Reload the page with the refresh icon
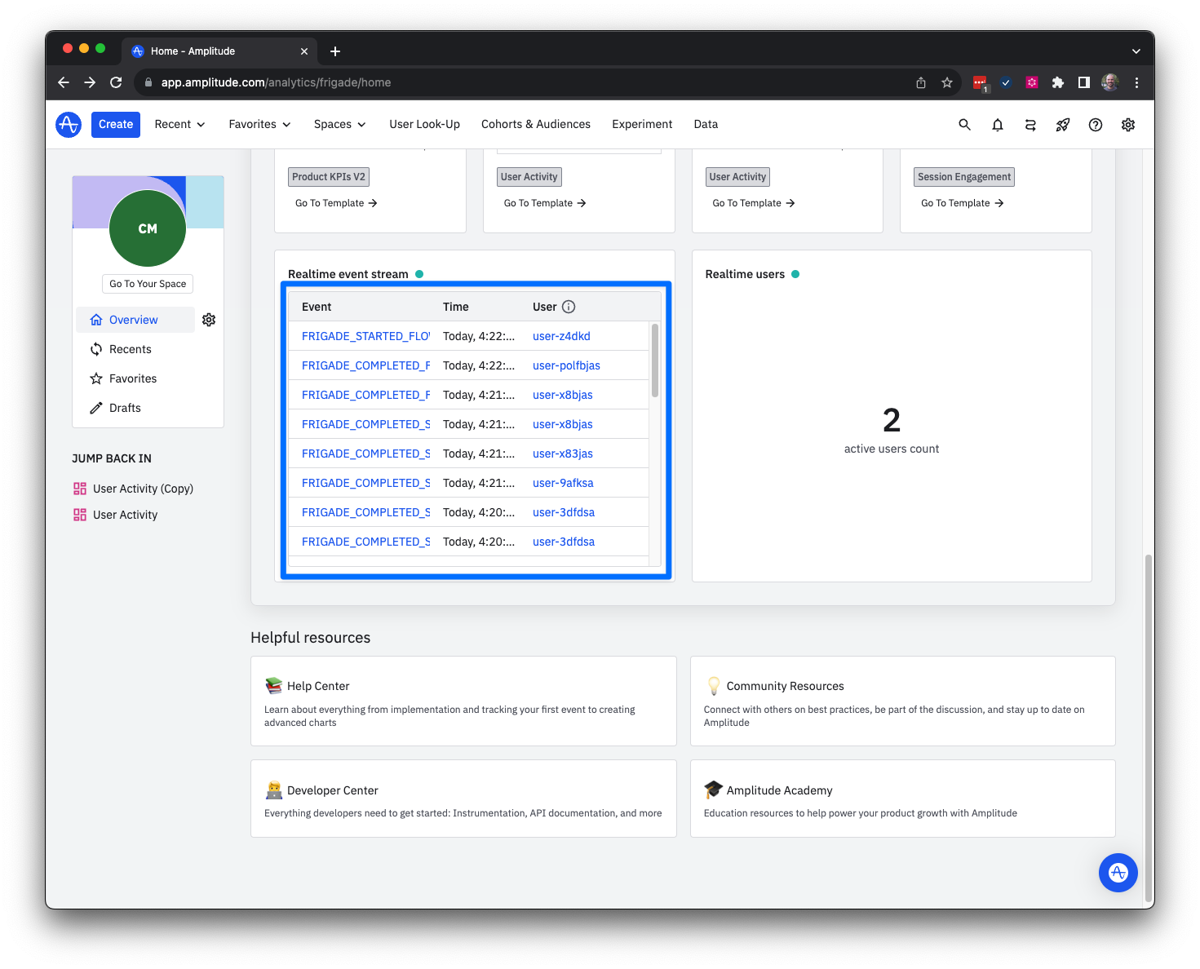 pyautogui.click(x=116, y=82)
